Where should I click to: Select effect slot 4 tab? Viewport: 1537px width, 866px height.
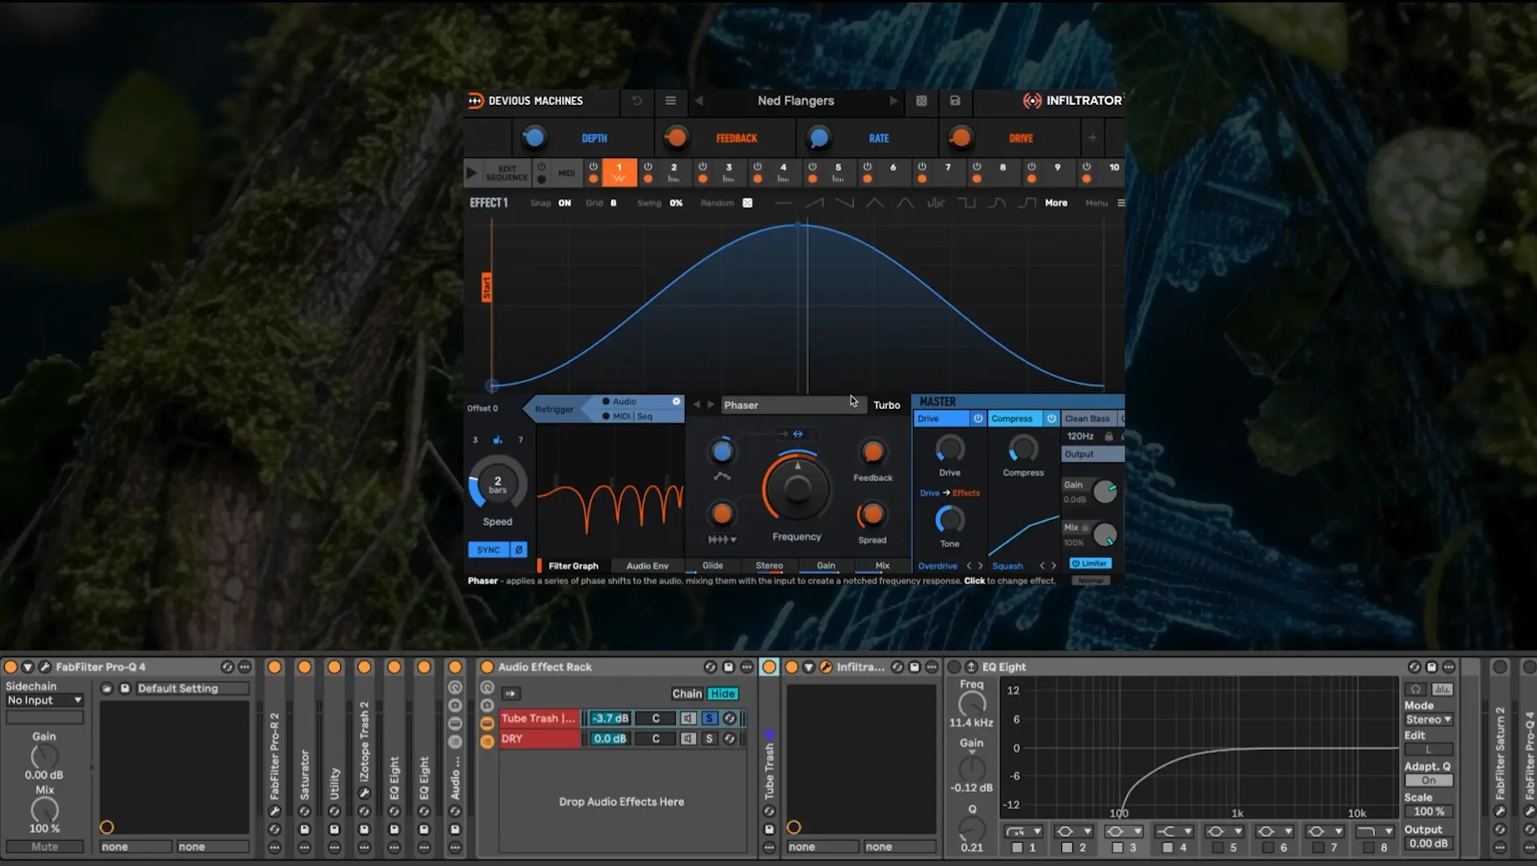[x=782, y=172]
